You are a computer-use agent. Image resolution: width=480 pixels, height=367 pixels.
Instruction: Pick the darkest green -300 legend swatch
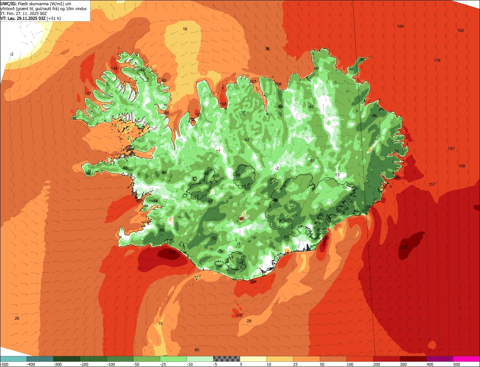pyautogui.click(x=66, y=359)
